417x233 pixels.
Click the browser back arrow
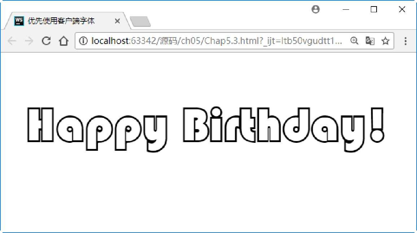[x=12, y=41]
